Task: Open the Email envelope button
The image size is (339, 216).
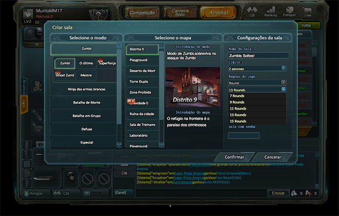Action: pos(95,193)
